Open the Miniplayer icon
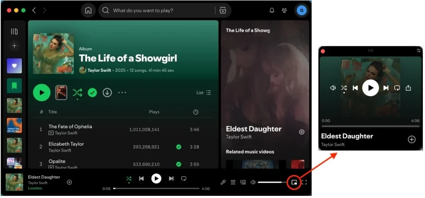425x198 pixels. point(294,183)
